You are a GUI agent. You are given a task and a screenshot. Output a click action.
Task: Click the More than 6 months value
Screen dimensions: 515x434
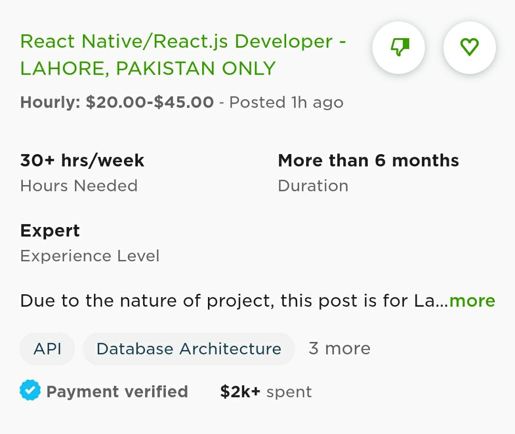coord(369,161)
